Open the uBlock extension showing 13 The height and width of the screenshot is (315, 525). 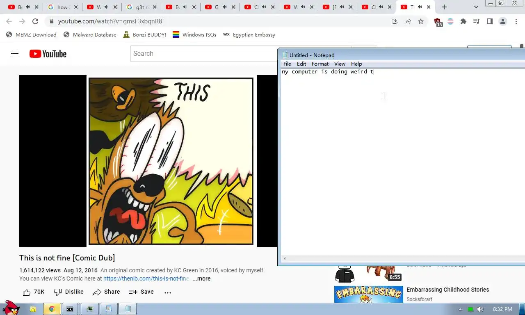coord(438,22)
